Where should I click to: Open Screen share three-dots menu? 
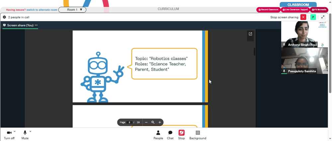click(36, 25)
